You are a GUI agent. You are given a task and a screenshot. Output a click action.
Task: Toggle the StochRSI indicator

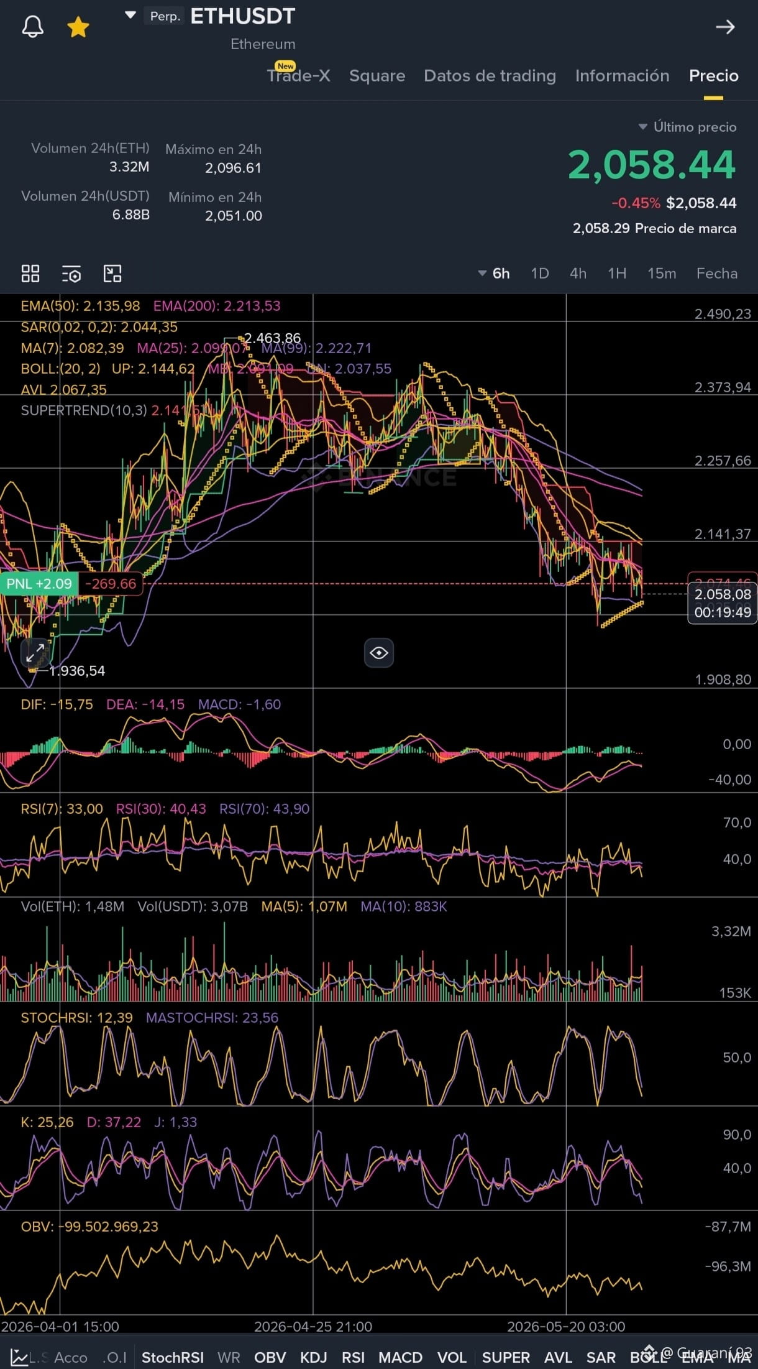[x=173, y=1358]
